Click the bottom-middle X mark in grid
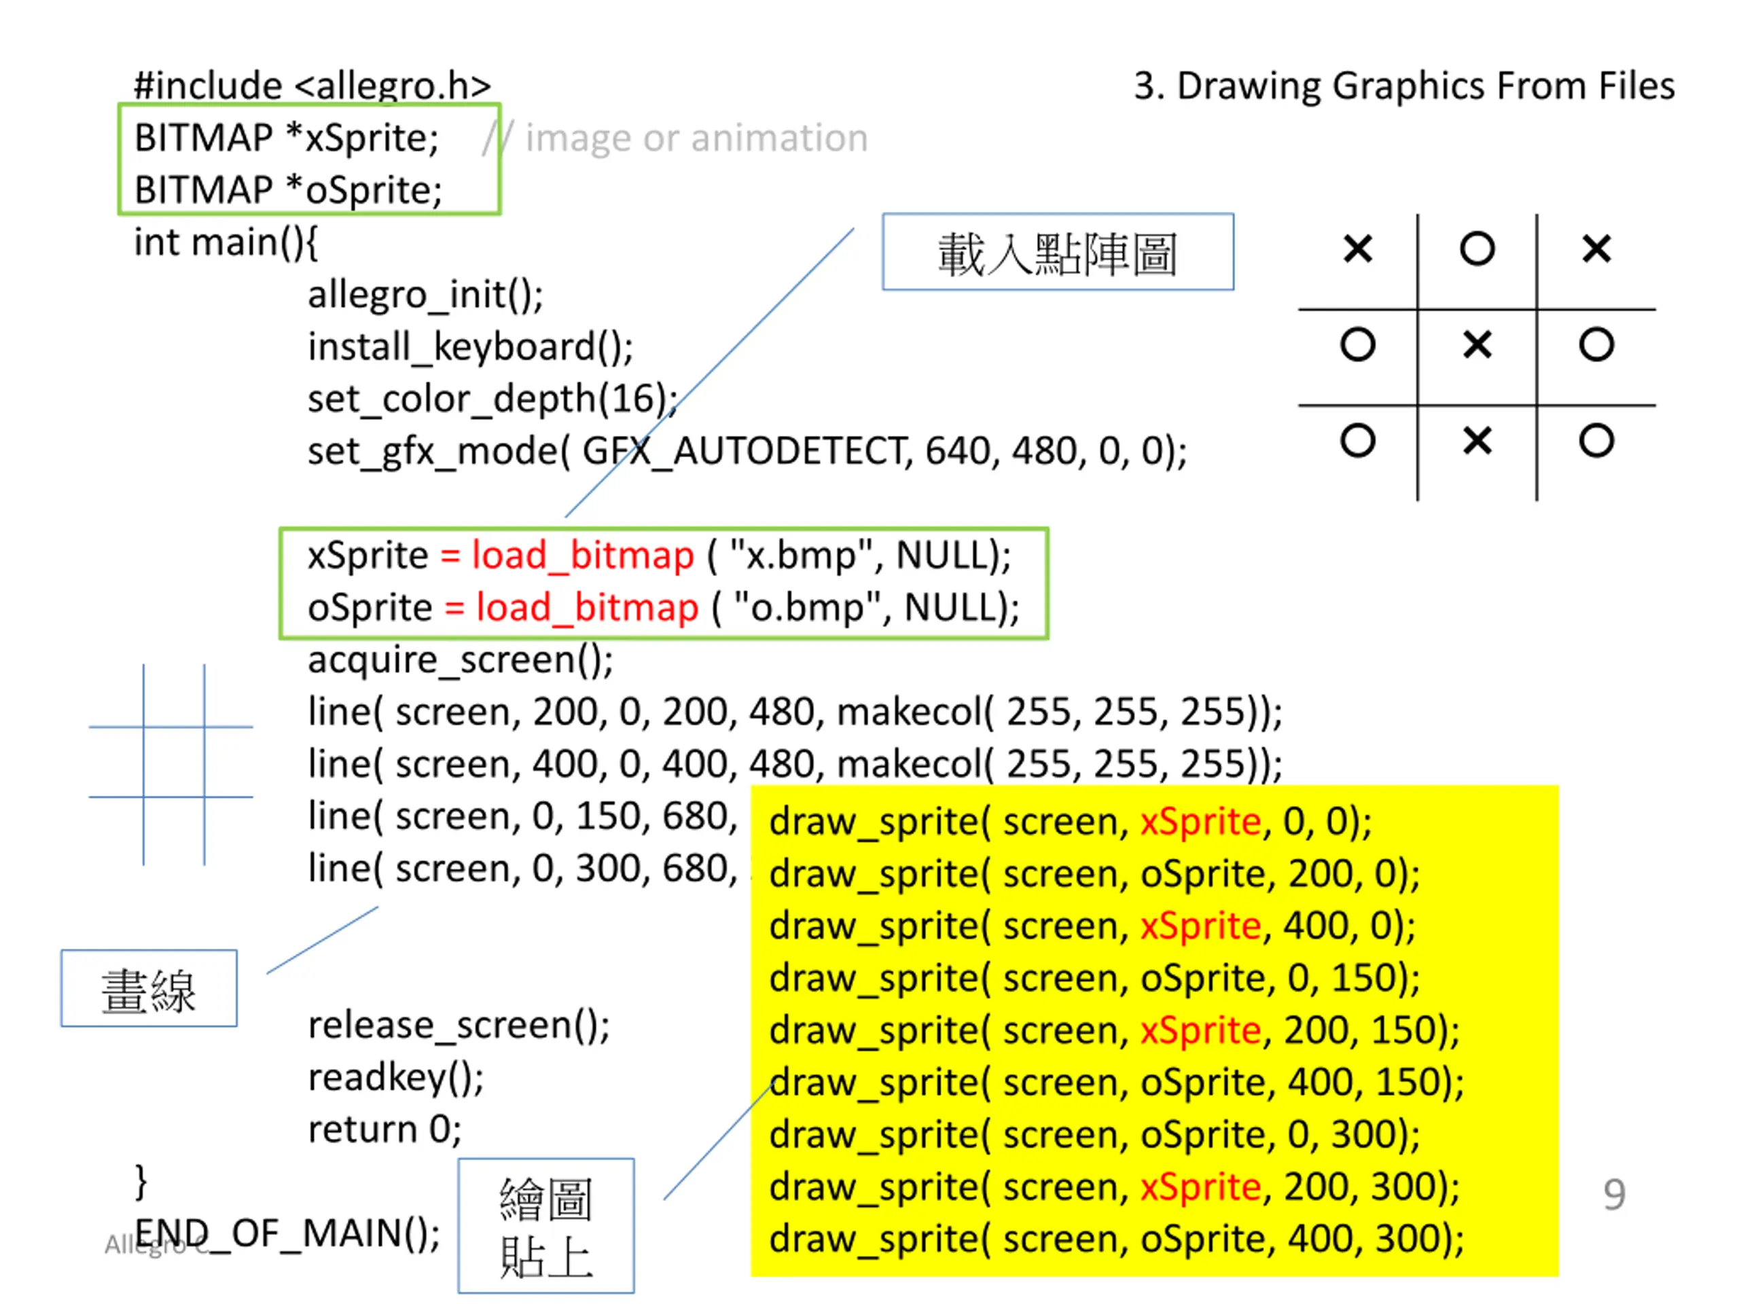The image size is (1739, 1304). pos(1477,440)
